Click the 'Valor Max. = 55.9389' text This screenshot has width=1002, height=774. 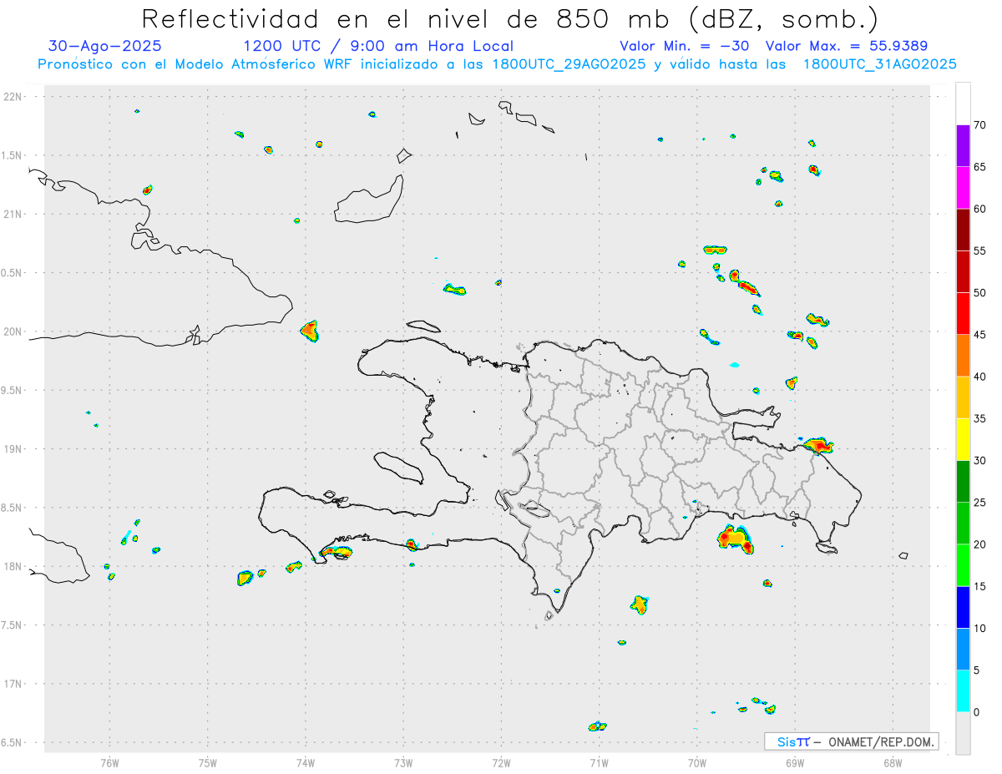[846, 46]
